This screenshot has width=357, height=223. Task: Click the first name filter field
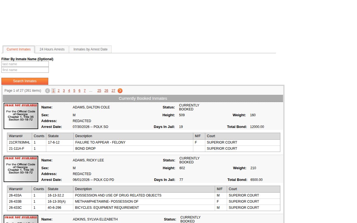(x=25, y=70)
